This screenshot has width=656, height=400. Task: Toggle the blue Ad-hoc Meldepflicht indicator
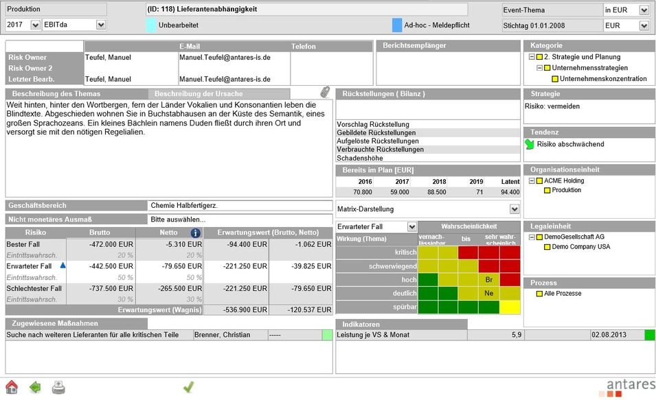click(x=396, y=23)
